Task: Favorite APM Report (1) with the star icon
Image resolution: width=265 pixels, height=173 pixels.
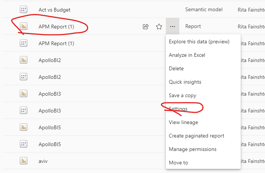Action: tap(159, 27)
